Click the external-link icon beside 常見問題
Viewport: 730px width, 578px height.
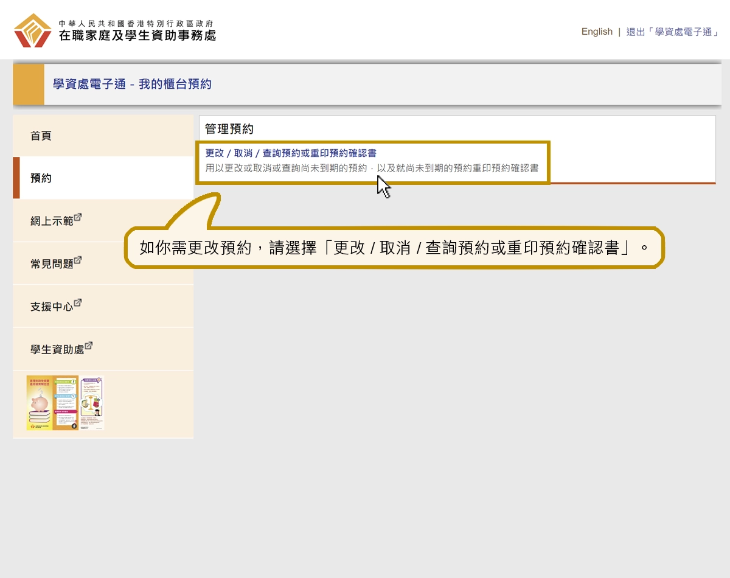pos(78,259)
